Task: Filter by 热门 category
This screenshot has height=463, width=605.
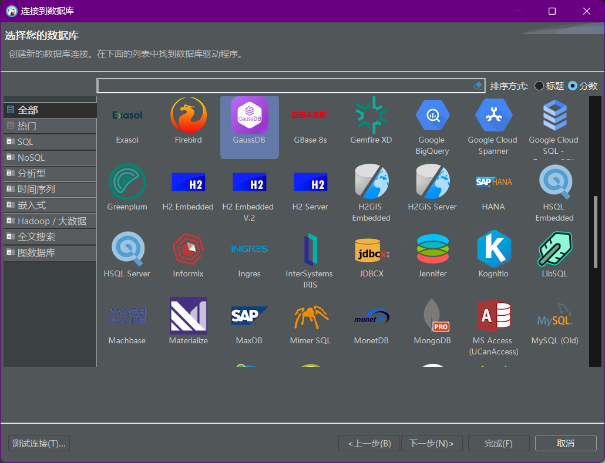Action: tap(50, 126)
